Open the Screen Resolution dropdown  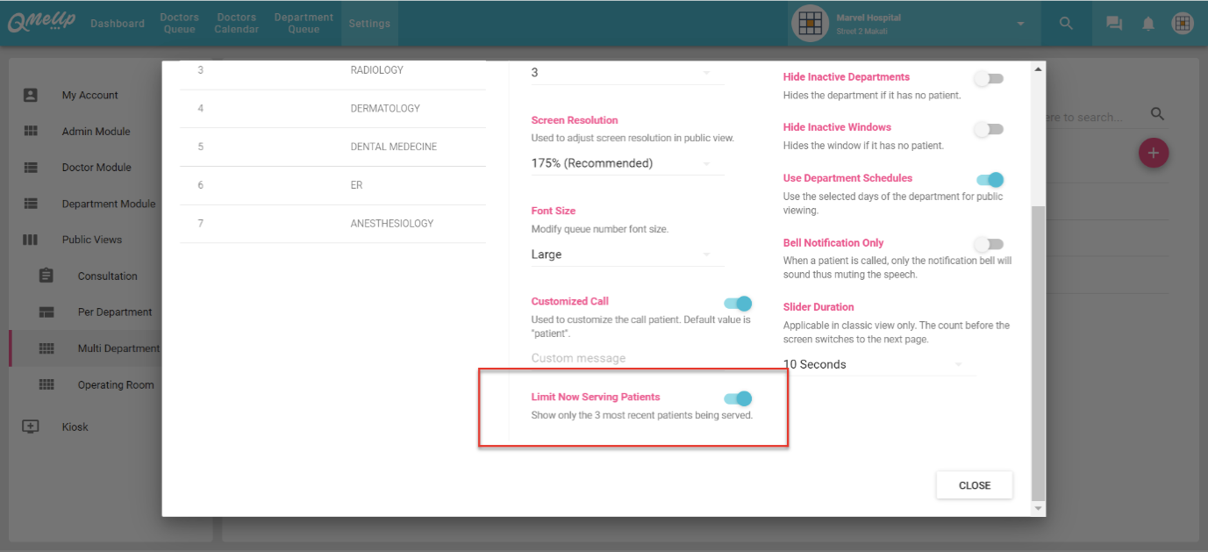[x=627, y=163]
